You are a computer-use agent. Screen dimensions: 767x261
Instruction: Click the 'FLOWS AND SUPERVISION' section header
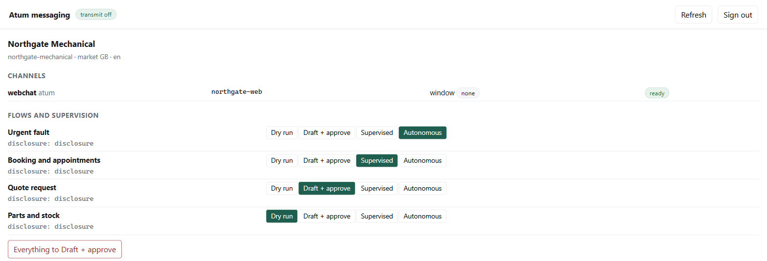coord(53,115)
